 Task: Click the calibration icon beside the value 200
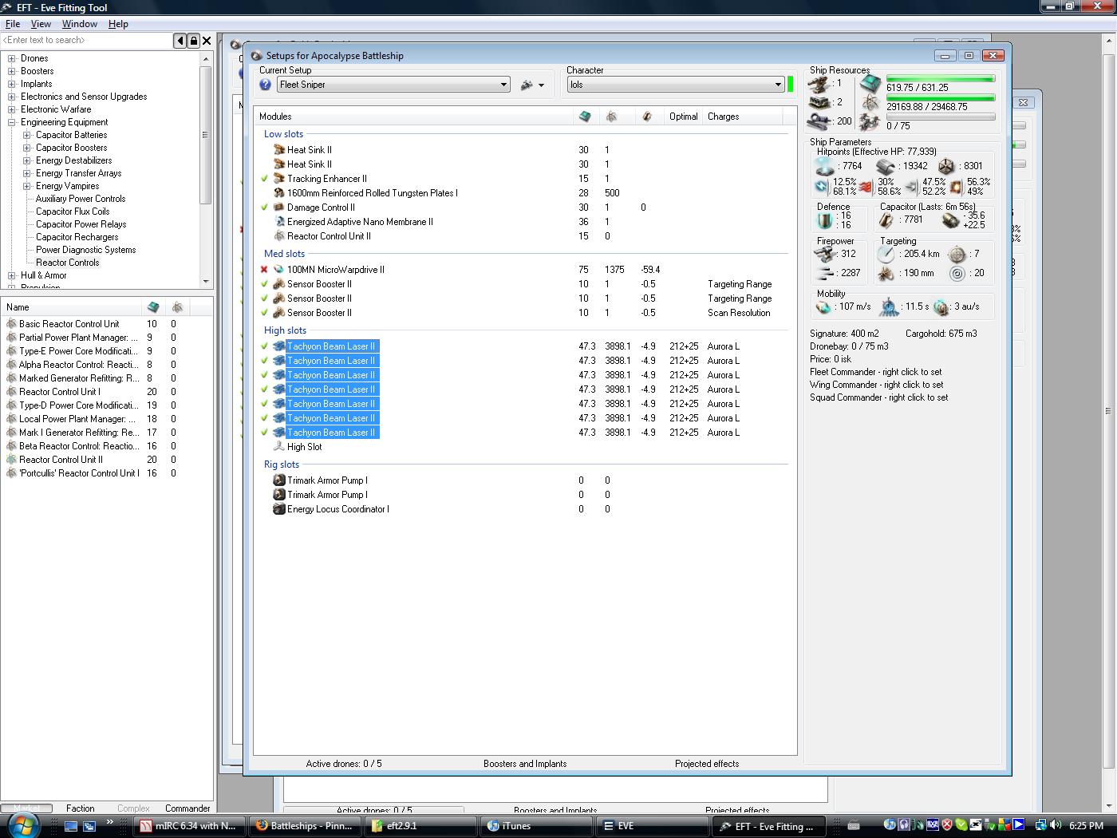pos(819,121)
